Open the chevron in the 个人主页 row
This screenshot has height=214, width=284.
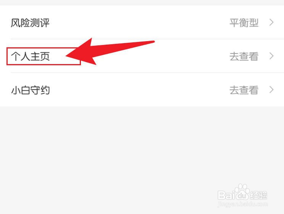point(271,56)
